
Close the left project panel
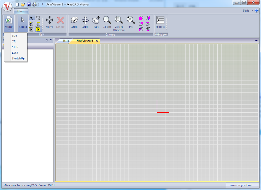(51, 40)
